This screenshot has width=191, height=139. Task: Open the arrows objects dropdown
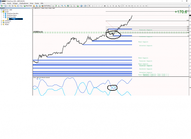click(x=119, y=6)
